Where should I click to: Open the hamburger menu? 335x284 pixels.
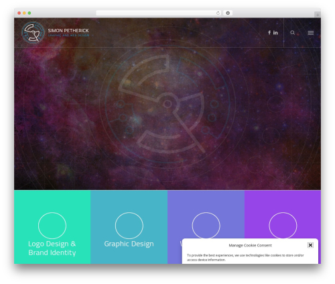pyautogui.click(x=311, y=33)
